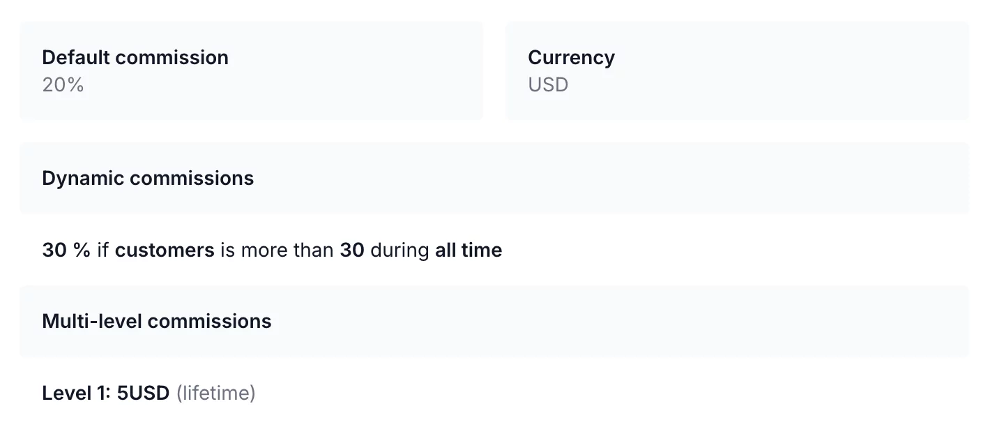Screen dimensions: 990x427
Task: Click the Currency heading
Action: (x=571, y=57)
